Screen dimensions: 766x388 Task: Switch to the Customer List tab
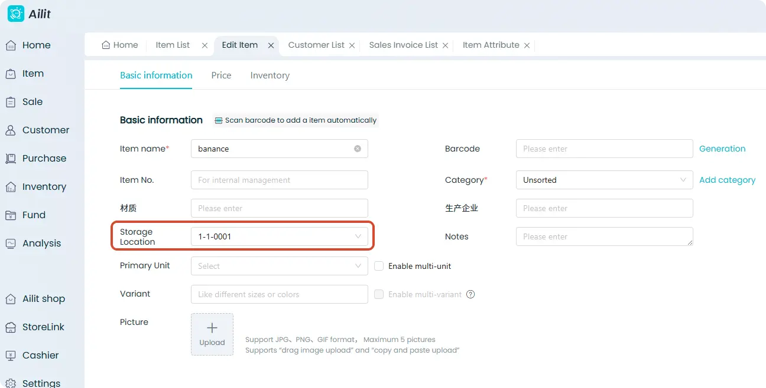[316, 45]
